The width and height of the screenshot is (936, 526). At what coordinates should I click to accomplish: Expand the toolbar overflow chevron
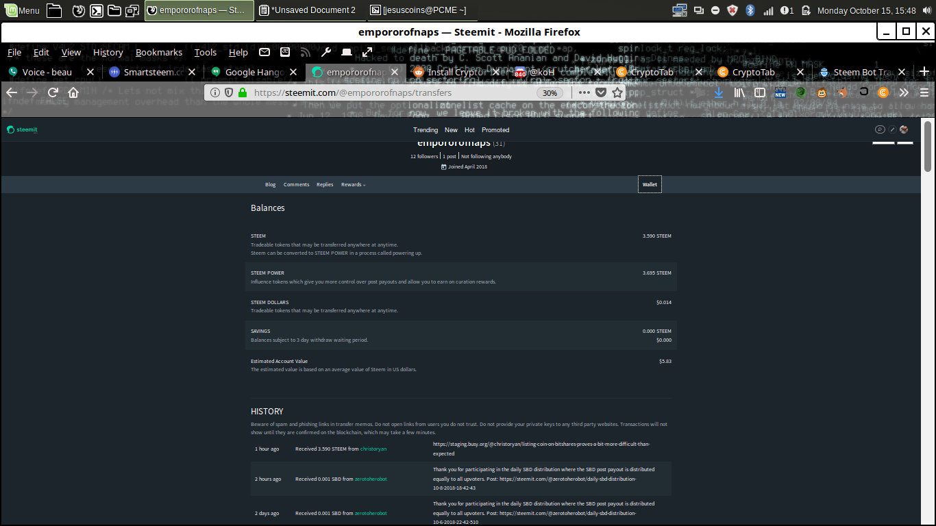coord(904,92)
